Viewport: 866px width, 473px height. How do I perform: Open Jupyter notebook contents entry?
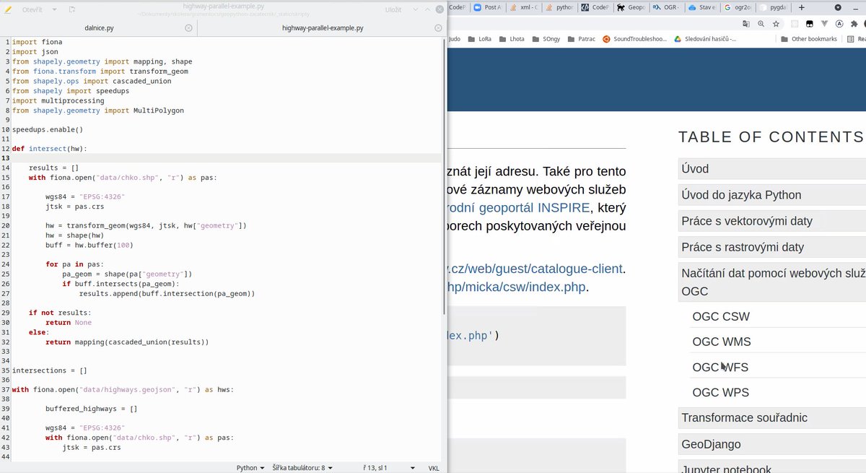pyautogui.click(x=771, y=468)
